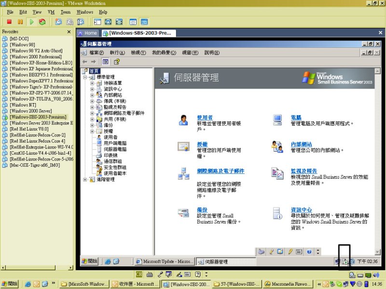The image size is (386, 289).
Task: Switch to the Home tab
Action: tap(88, 33)
